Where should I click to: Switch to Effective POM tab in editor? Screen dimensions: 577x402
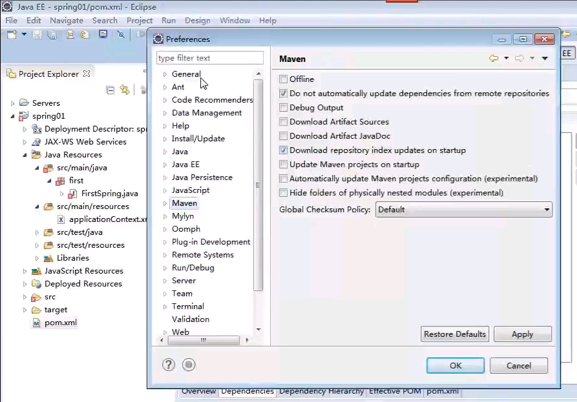[395, 392]
